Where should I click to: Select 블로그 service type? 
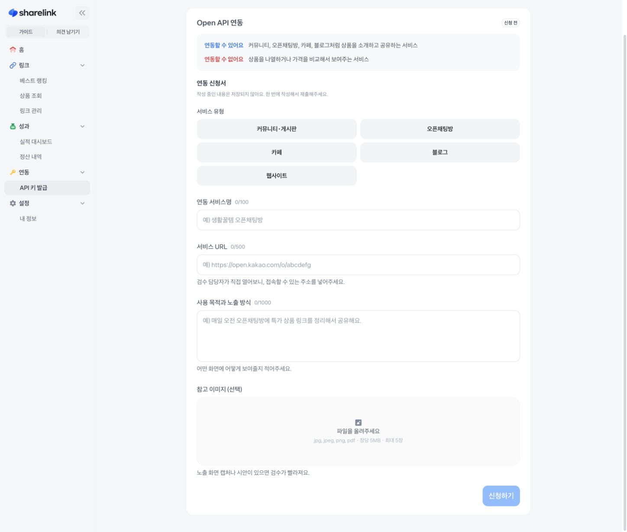[x=440, y=152]
